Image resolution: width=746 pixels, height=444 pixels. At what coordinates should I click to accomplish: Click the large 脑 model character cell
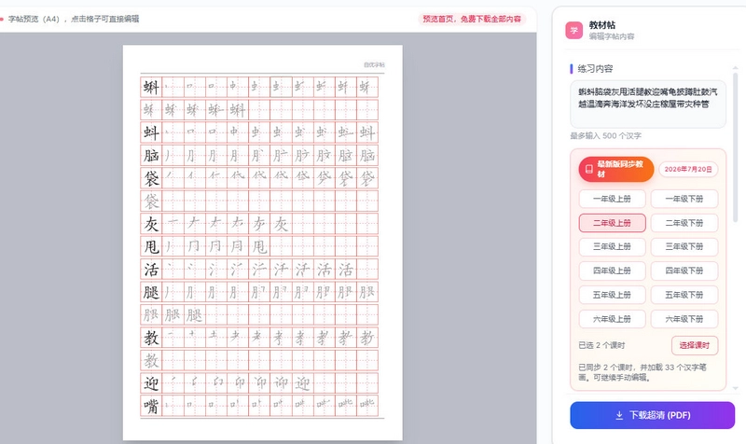[x=151, y=156]
